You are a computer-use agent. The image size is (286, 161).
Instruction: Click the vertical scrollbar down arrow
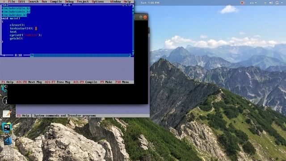tap(133, 52)
